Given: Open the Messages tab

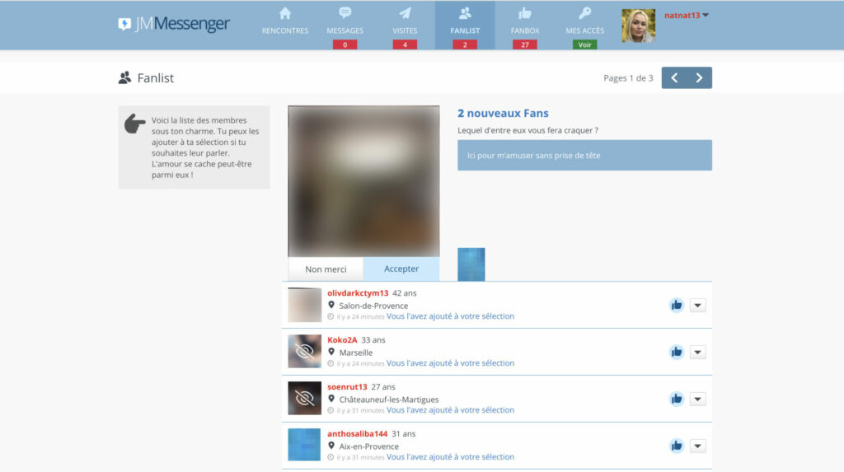Looking at the screenshot, I should pyautogui.click(x=345, y=21).
